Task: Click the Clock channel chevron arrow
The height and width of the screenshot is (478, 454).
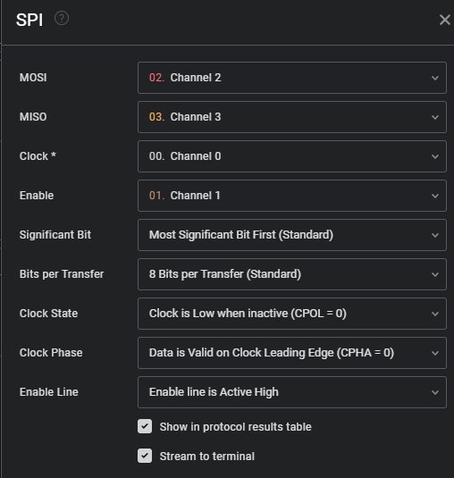Action: [x=435, y=156]
